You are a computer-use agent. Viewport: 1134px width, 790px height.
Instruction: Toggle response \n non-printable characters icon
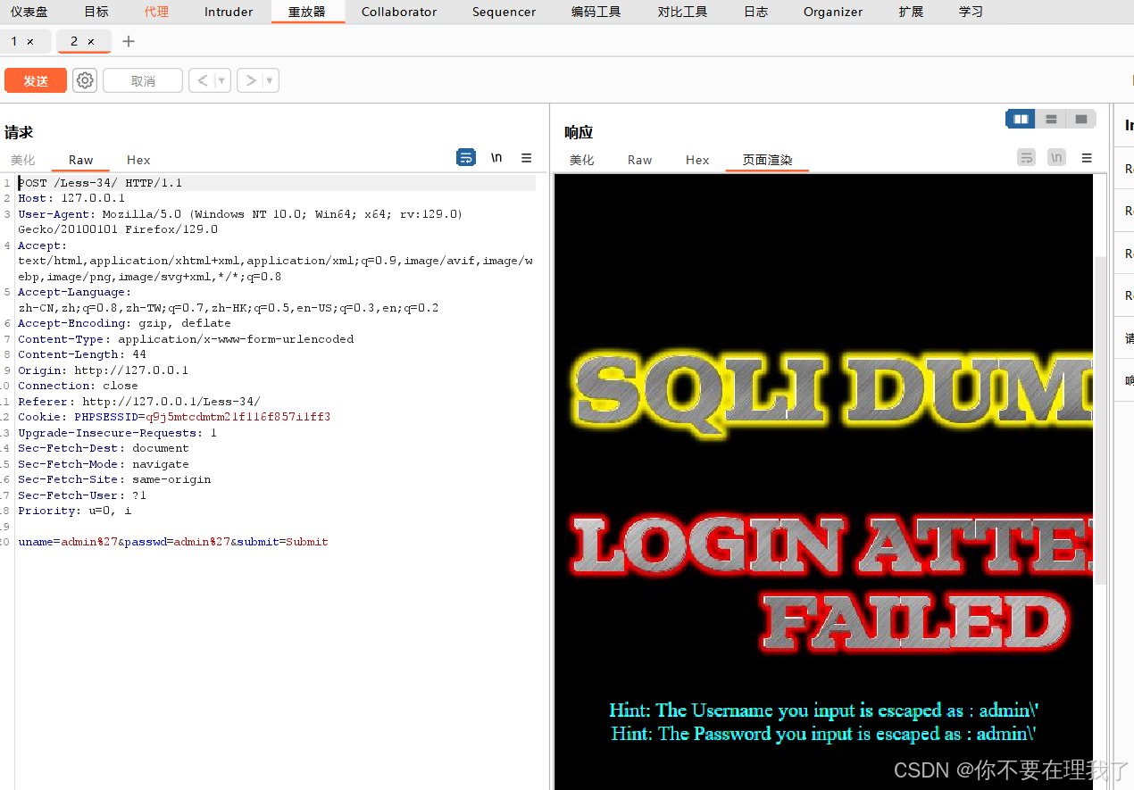[x=1057, y=158]
